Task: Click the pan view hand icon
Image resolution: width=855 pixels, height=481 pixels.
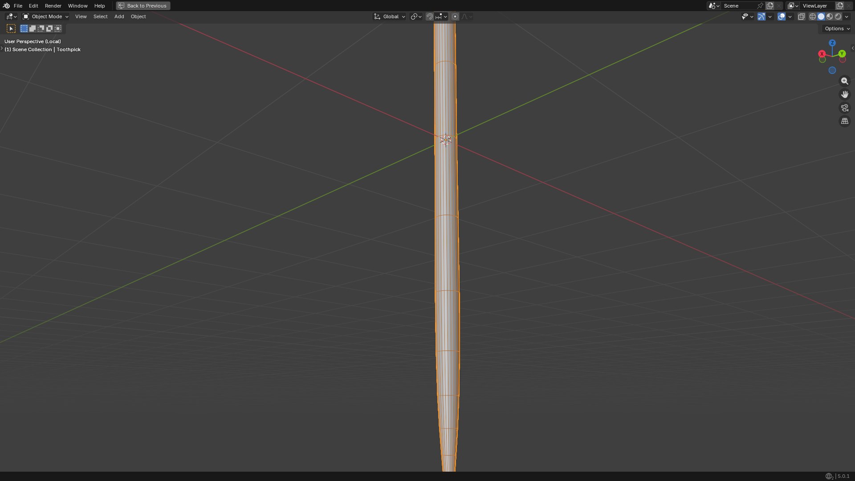Action: point(845,94)
